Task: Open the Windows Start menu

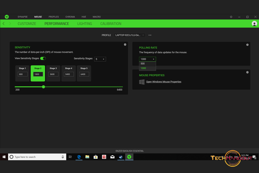Action: [x=4, y=157]
